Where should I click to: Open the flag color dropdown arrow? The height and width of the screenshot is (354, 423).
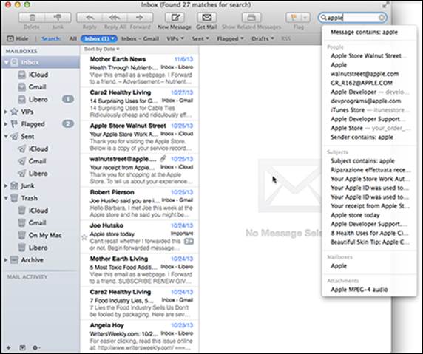click(305, 18)
